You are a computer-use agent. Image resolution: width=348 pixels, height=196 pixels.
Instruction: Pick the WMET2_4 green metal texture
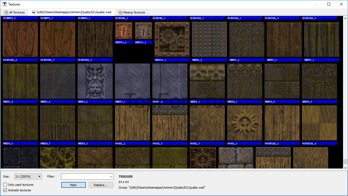[20, 81]
